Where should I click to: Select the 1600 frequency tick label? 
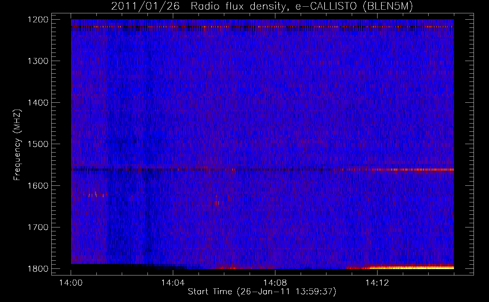pyautogui.click(x=38, y=186)
